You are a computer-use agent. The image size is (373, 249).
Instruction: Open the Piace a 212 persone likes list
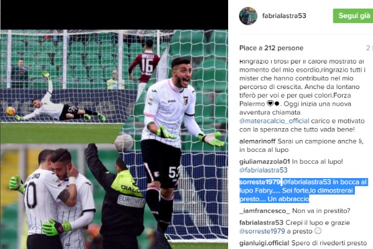(271, 48)
